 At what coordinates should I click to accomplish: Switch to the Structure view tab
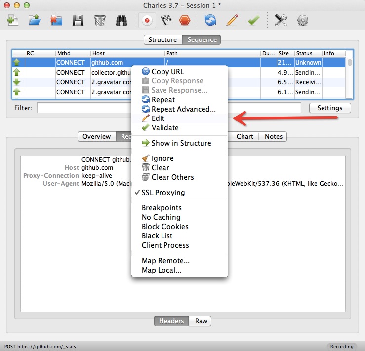pos(162,40)
